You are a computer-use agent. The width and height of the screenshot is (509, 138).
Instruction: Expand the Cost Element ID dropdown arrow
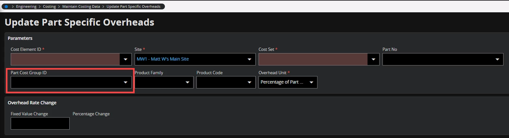pyautogui.click(x=126, y=59)
